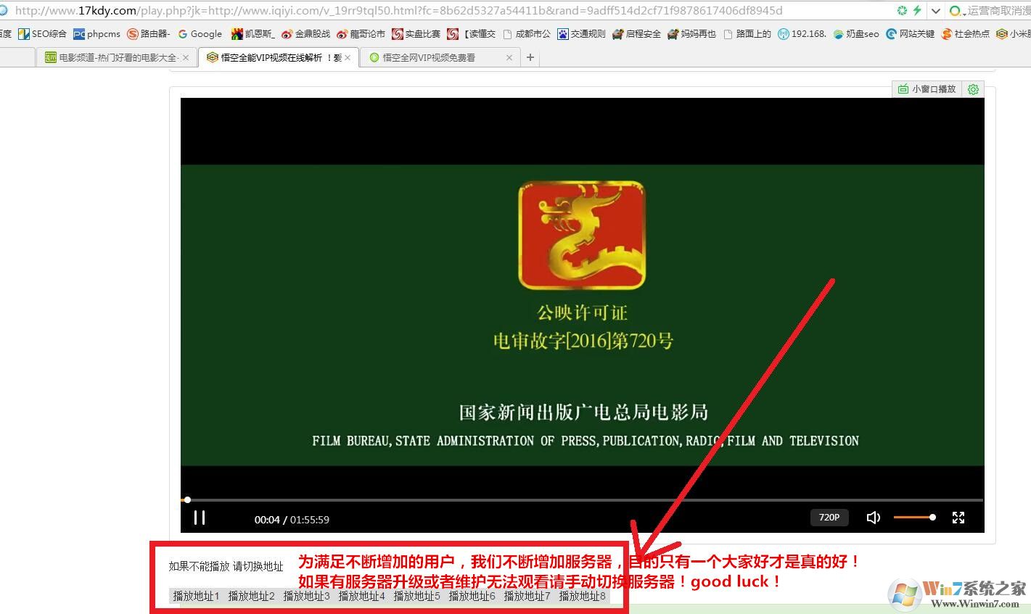Mute the video using the speaker icon
This screenshot has width=1031, height=614.
pos(874,518)
